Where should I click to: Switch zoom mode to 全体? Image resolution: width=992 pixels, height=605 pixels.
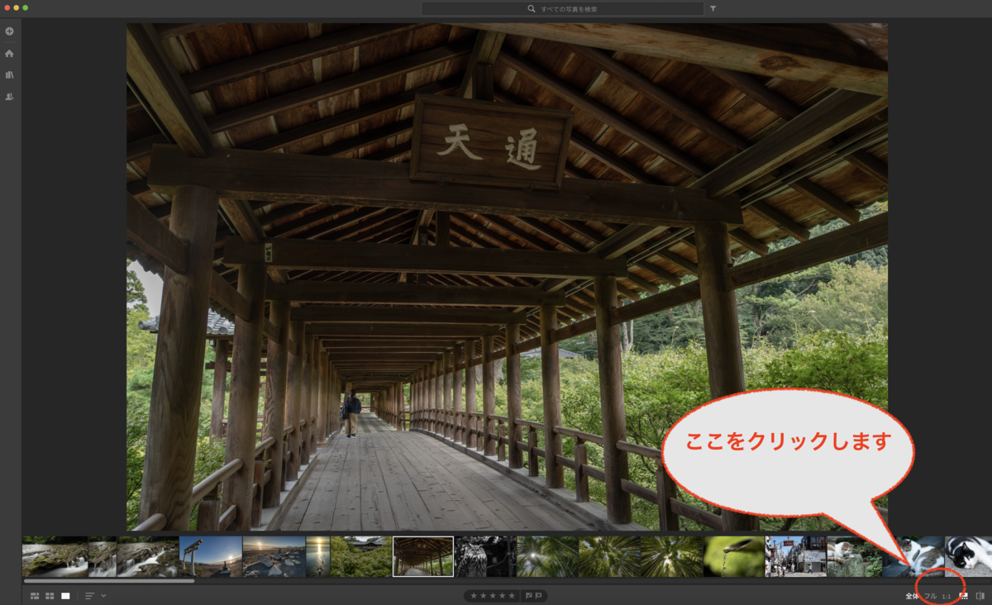910,596
